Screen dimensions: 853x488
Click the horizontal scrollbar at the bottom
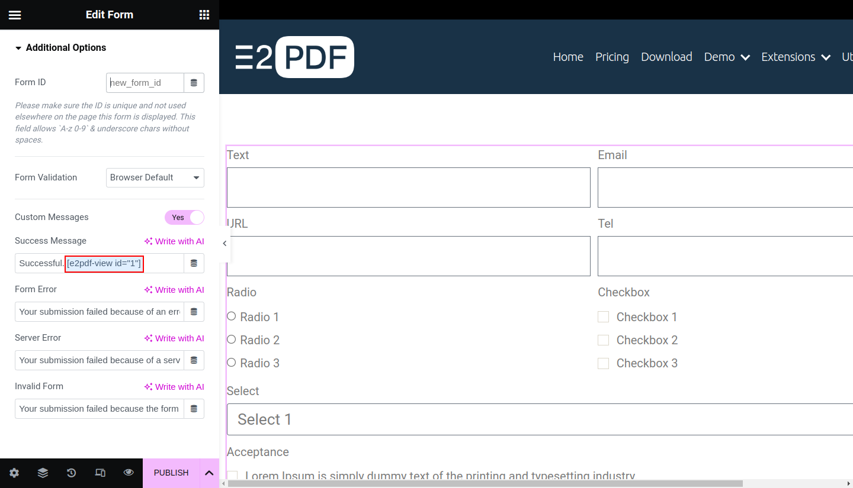[485, 483]
